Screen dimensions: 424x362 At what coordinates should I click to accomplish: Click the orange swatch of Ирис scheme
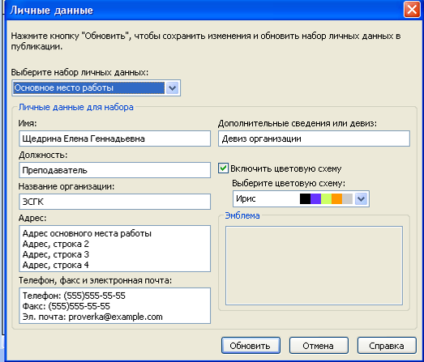tap(336, 199)
